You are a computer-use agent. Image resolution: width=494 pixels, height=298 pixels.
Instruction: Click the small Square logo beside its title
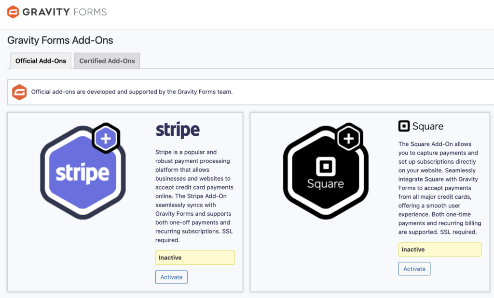(x=403, y=126)
